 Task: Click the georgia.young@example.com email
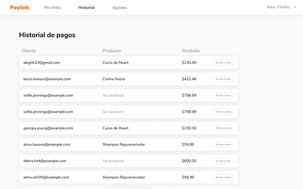click(48, 128)
